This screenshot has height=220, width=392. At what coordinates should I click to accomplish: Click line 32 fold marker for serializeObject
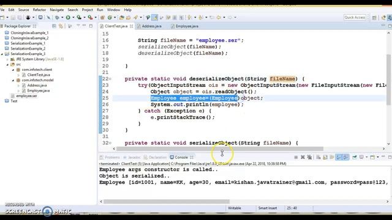110,143
